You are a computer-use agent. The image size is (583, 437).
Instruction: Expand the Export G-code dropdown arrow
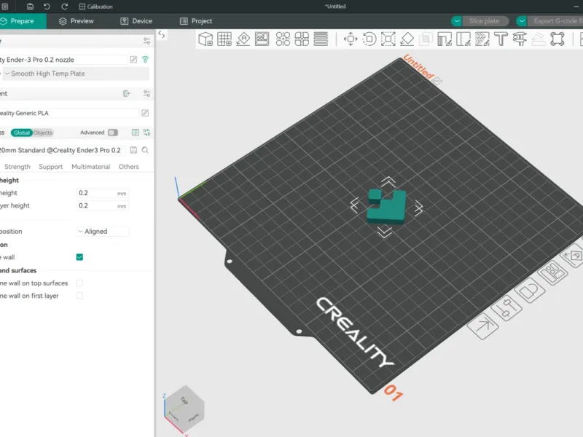pyautogui.click(x=522, y=21)
